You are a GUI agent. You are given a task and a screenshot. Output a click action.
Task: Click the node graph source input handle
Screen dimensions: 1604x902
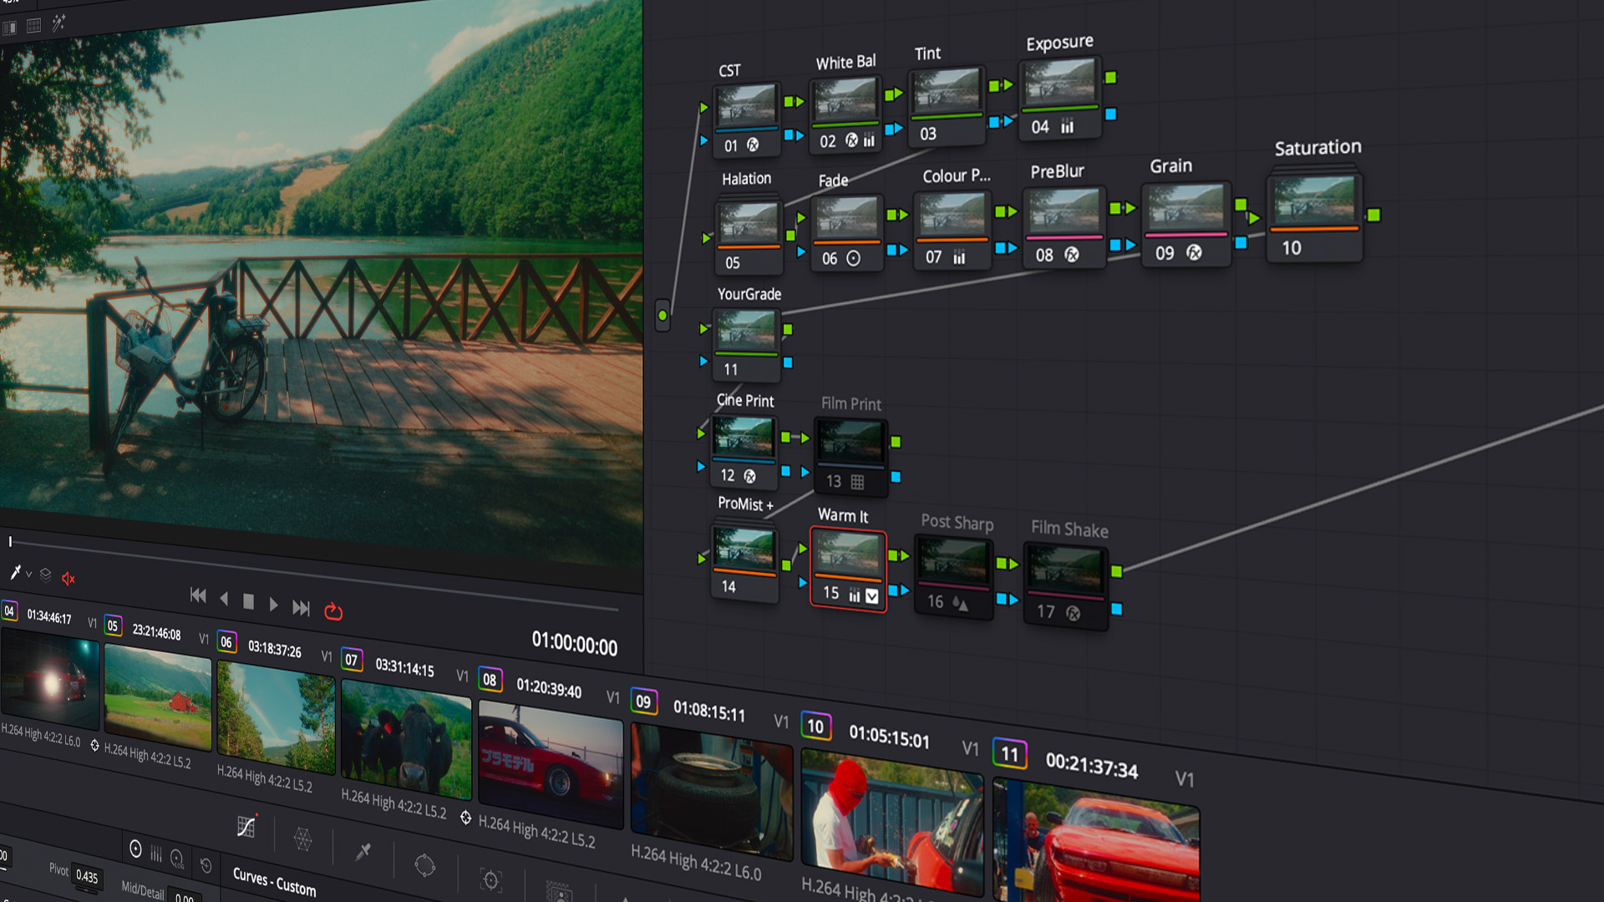coord(662,316)
